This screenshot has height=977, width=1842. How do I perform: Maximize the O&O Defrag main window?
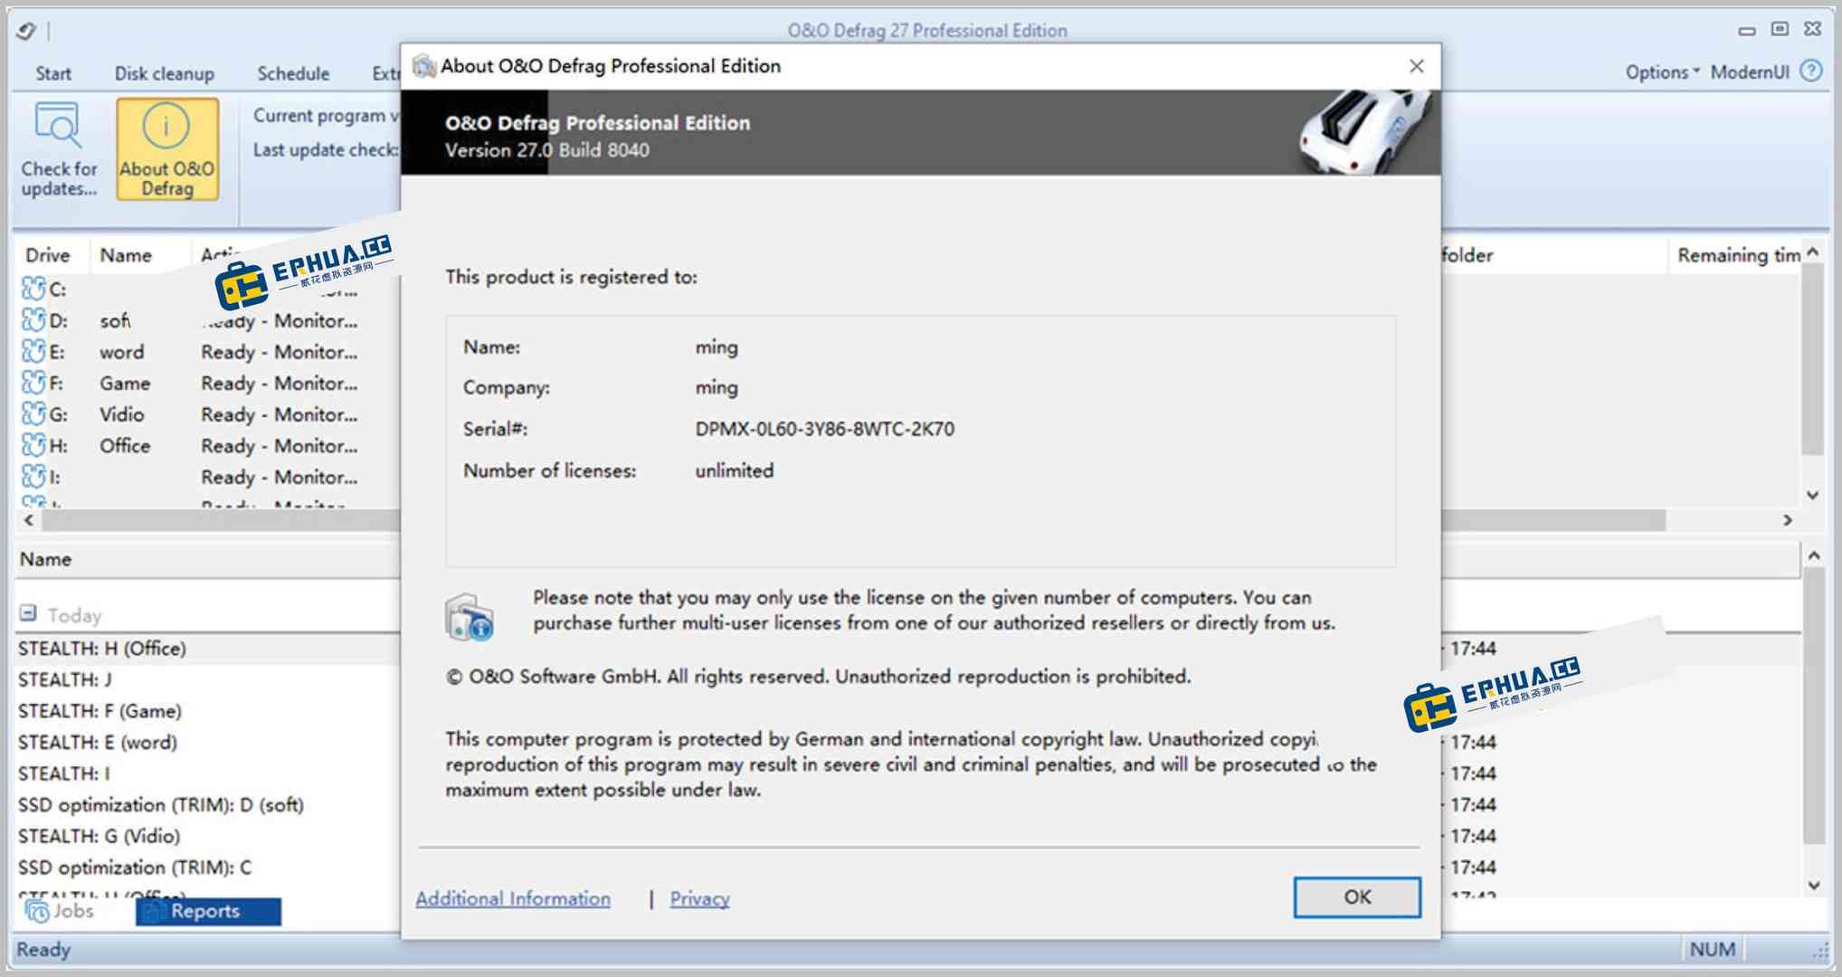pos(1780,30)
